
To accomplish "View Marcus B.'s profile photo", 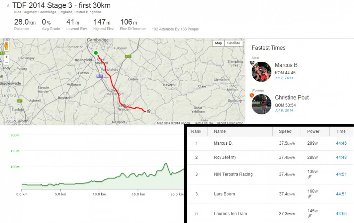I will pos(261,72).
